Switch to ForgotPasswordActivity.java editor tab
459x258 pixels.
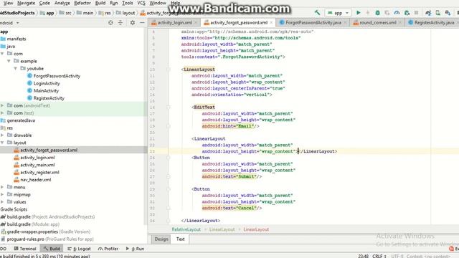(313, 22)
